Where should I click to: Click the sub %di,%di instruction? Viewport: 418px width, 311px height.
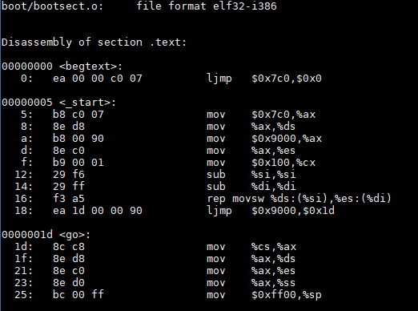coord(251,187)
